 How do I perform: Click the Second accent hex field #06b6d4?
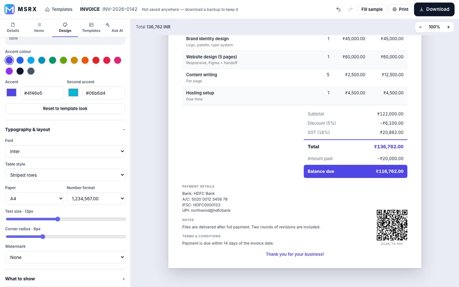click(104, 93)
